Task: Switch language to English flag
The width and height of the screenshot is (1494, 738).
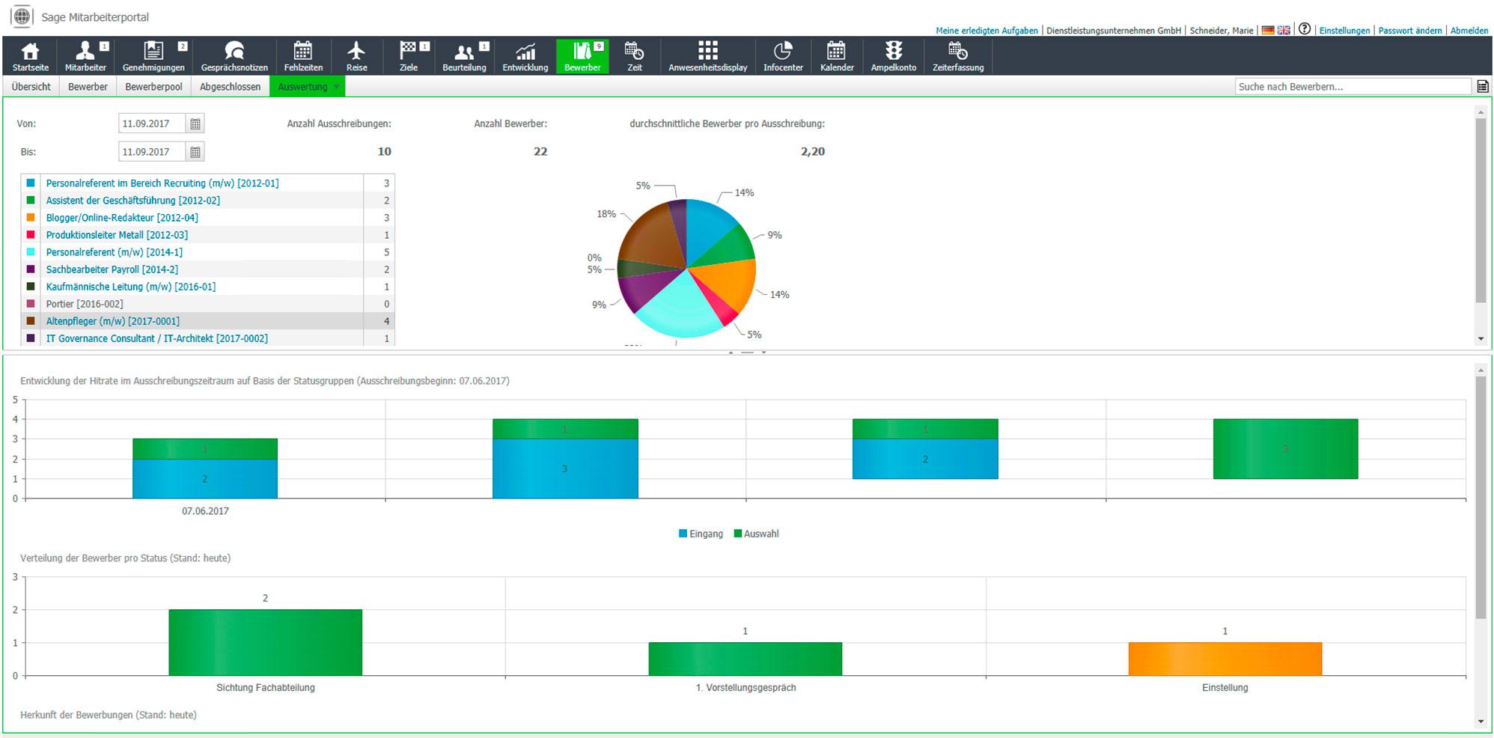Action: [x=1284, y=31]
